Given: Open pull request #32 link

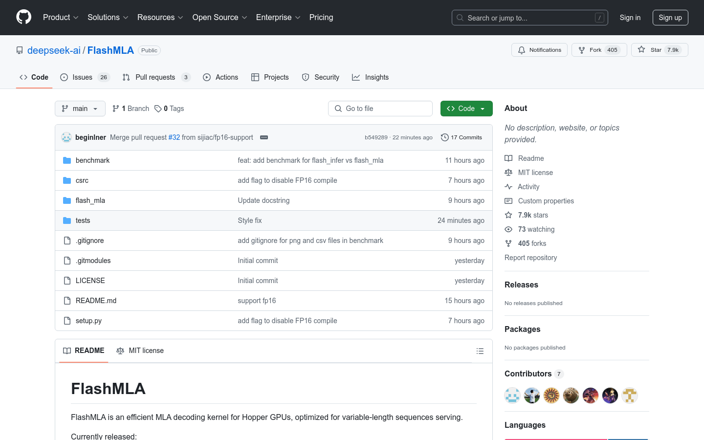Looking at the screenshot, I should [174, 137].
